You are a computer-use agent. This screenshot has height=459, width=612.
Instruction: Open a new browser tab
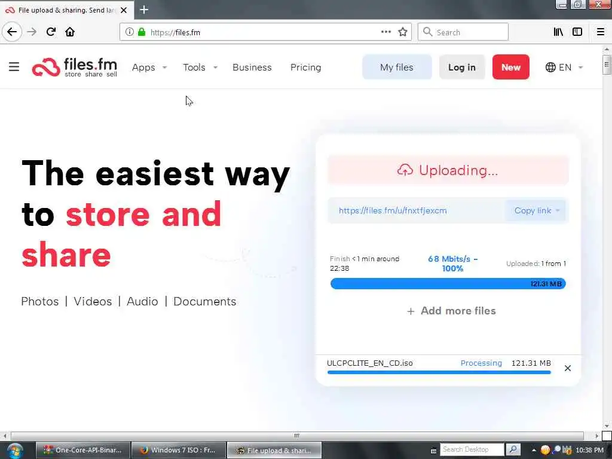pyautogui.click(x=144, y=10)
